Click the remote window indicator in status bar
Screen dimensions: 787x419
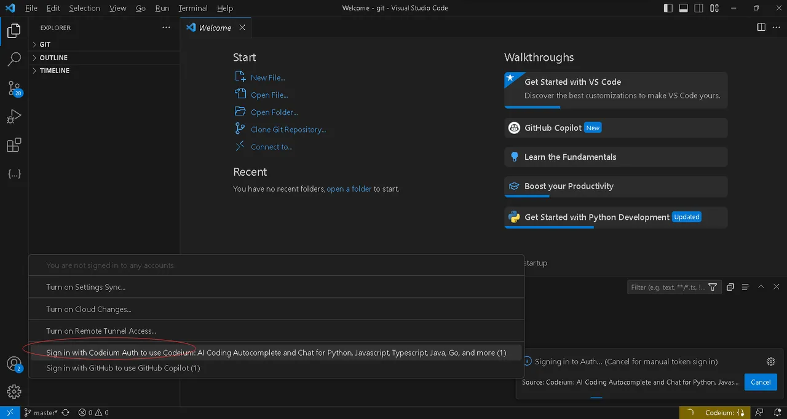(x=9, y=413)
